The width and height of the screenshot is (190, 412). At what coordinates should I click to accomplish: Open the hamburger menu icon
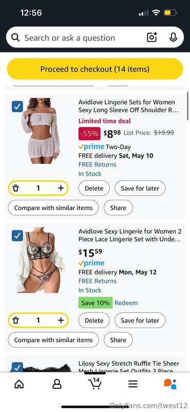[x=133, y=384]
